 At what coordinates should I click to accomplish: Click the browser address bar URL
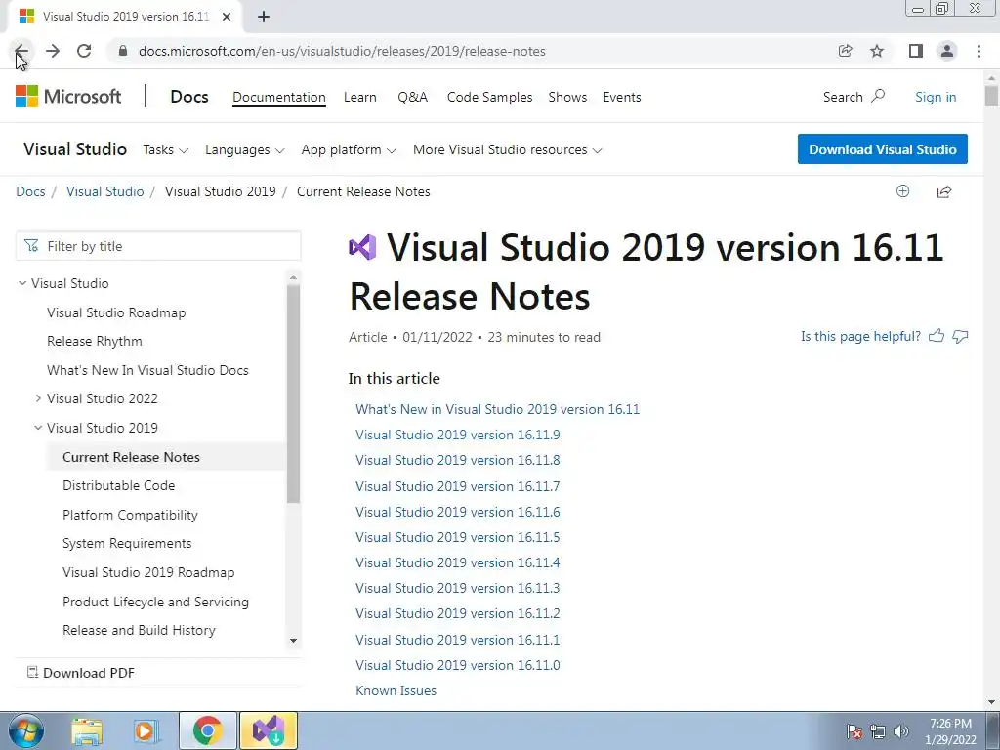tap(342, 51)
